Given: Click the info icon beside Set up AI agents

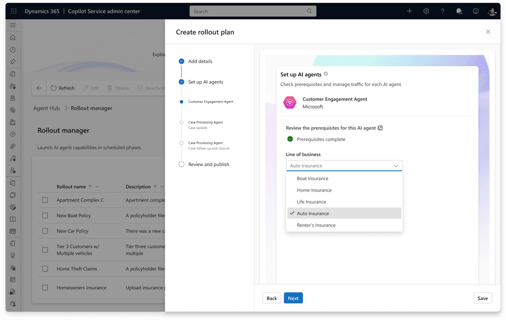Looking at the screenshot, I should tap(326, 74).
